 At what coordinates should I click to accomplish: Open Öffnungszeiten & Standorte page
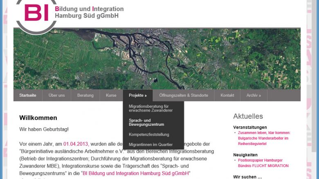pos(184,95)
